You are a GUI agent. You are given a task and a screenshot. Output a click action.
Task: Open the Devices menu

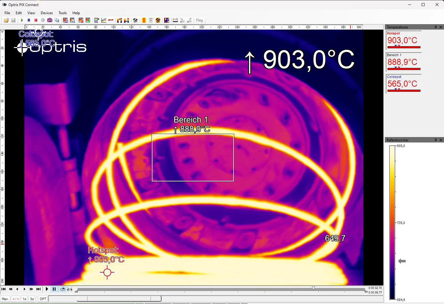tap(46, 13)
